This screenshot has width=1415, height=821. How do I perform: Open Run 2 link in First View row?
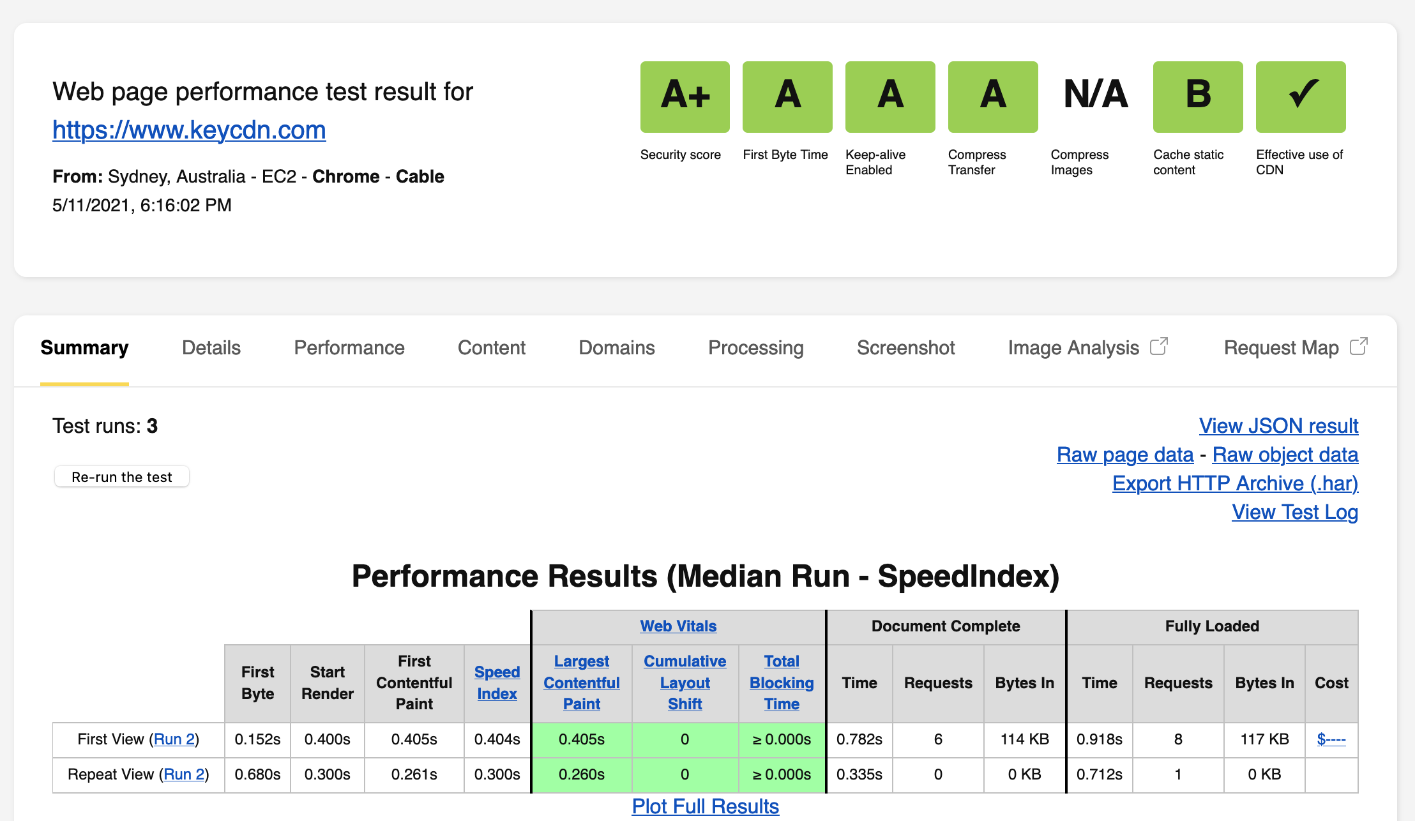174,739
